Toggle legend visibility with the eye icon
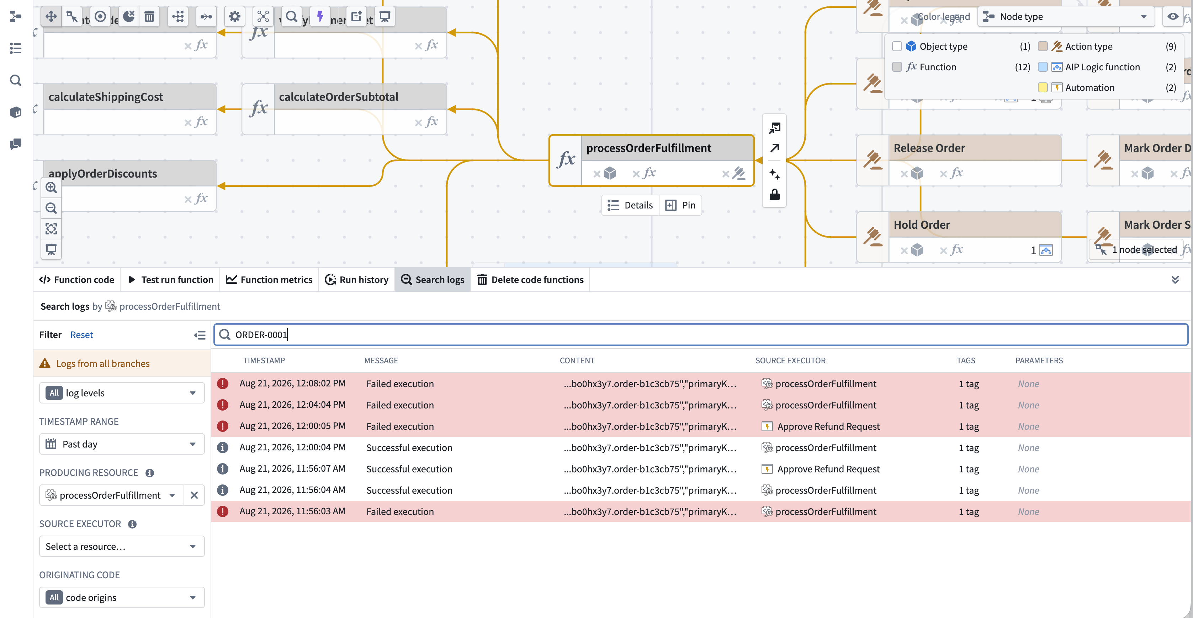The image size is (1193, 618). tap(1173, 17)
